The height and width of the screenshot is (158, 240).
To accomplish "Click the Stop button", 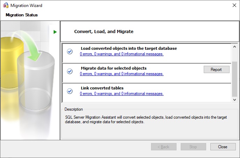I will pos(193,147).
